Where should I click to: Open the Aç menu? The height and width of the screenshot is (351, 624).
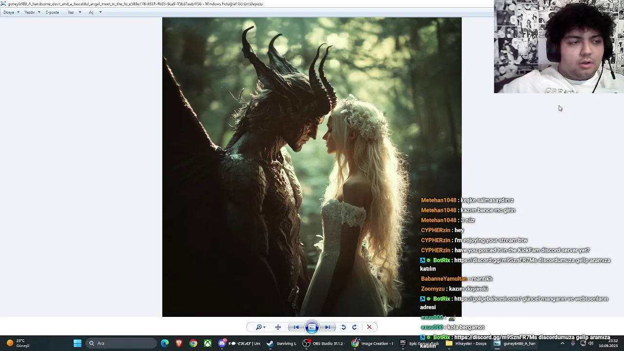pos(91,12)
